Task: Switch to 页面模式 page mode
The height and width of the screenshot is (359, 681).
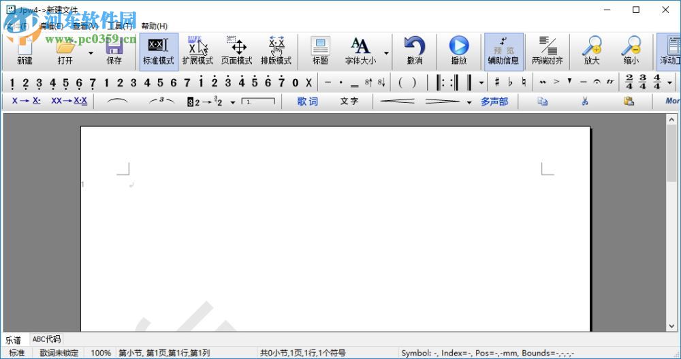Action: 237,52
